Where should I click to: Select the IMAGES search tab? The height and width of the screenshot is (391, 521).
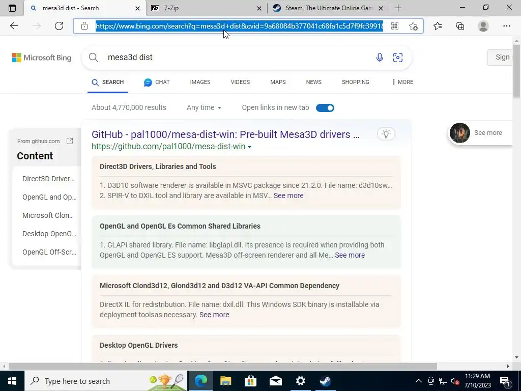[x=200, y=82]
